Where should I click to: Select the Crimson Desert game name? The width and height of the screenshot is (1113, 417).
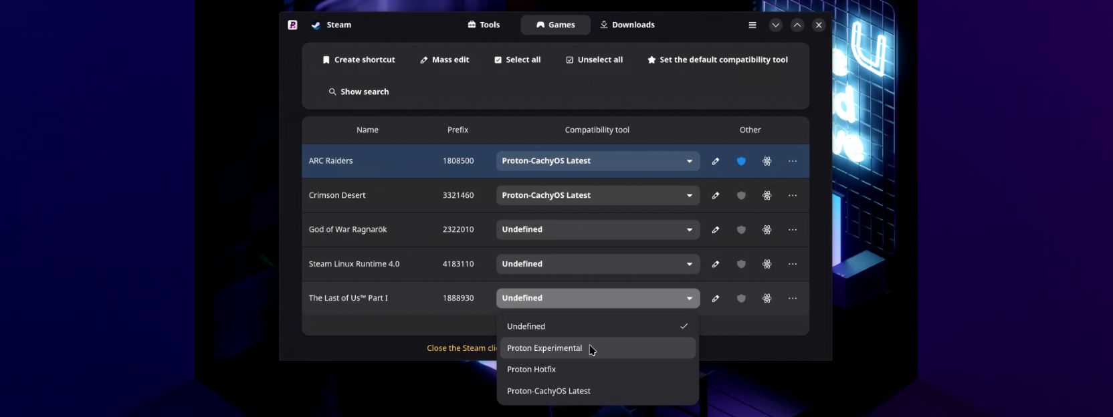337,196
